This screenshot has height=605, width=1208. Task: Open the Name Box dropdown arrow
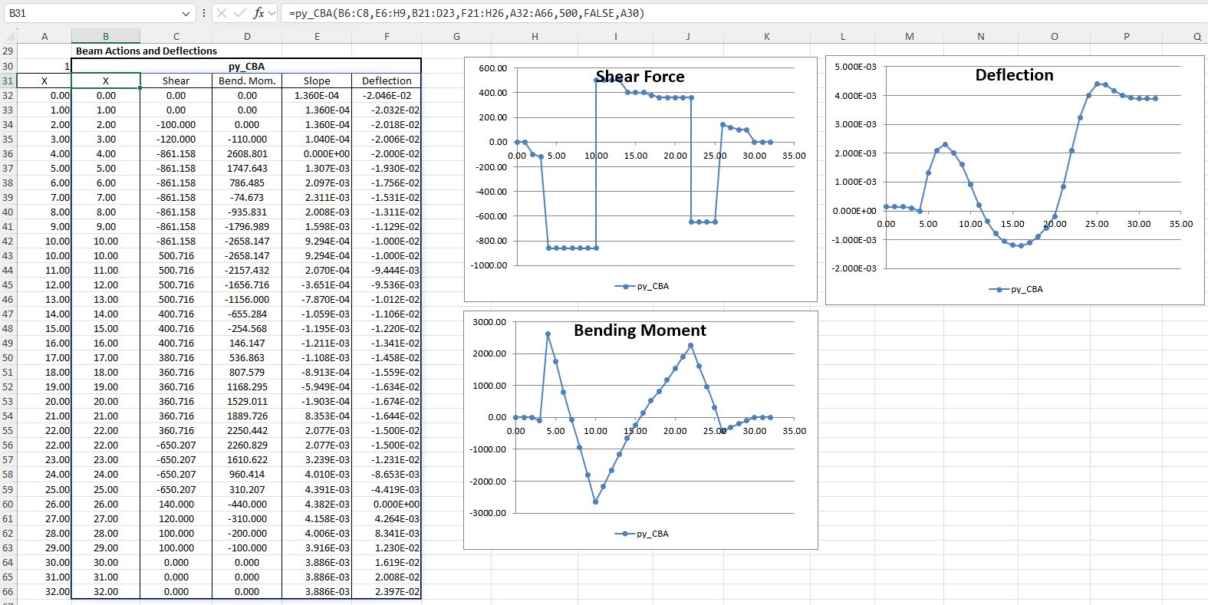[186, 13]
